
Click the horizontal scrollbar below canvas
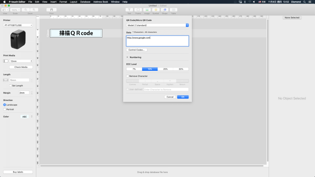pyautogui.click(x=152, y=166)
